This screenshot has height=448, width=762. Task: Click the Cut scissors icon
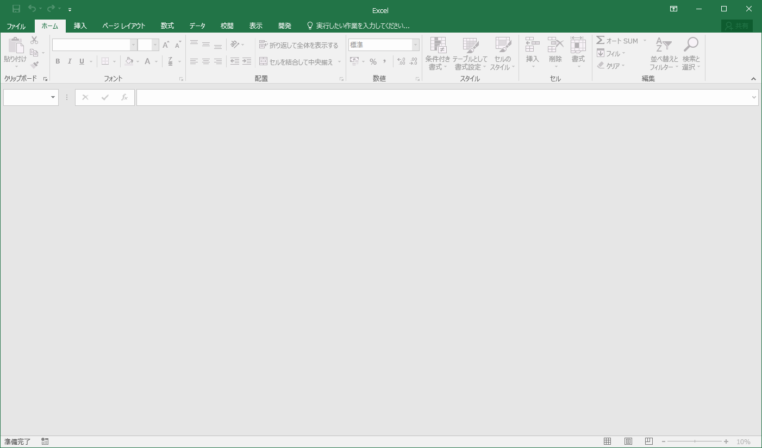(x=34, y=40)
